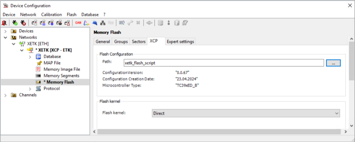Switch to the Sectors tab
The image size is (355, 142).
[139, 42]
